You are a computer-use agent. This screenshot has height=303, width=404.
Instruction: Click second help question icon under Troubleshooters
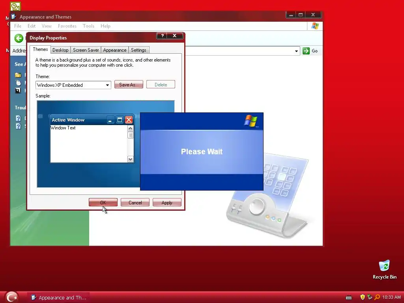click(x=18, y=126)
